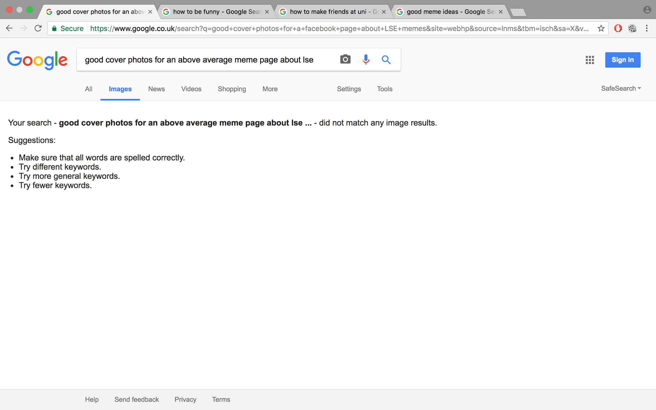Open the 'good meme ideas' browser tab

tap(450, 12)
